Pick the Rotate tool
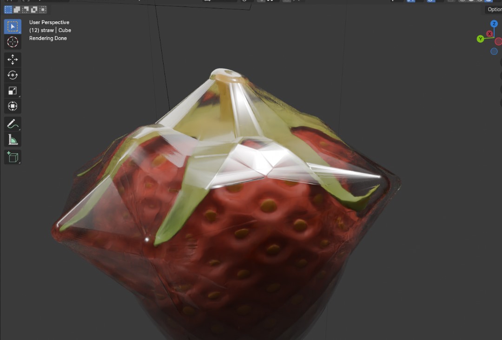The width and height of the screenshot is (502, 340). pyautogui.click(x=13, y=75)
